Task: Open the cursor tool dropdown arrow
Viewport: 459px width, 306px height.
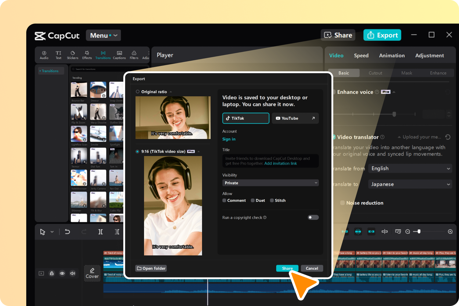Action: 52,232
